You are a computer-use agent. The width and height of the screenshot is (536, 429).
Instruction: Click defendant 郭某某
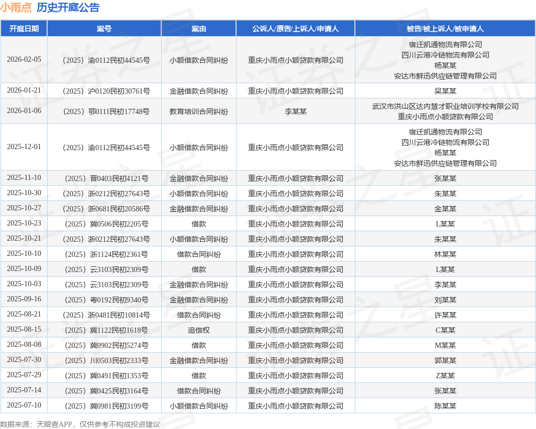coord(445,360)
